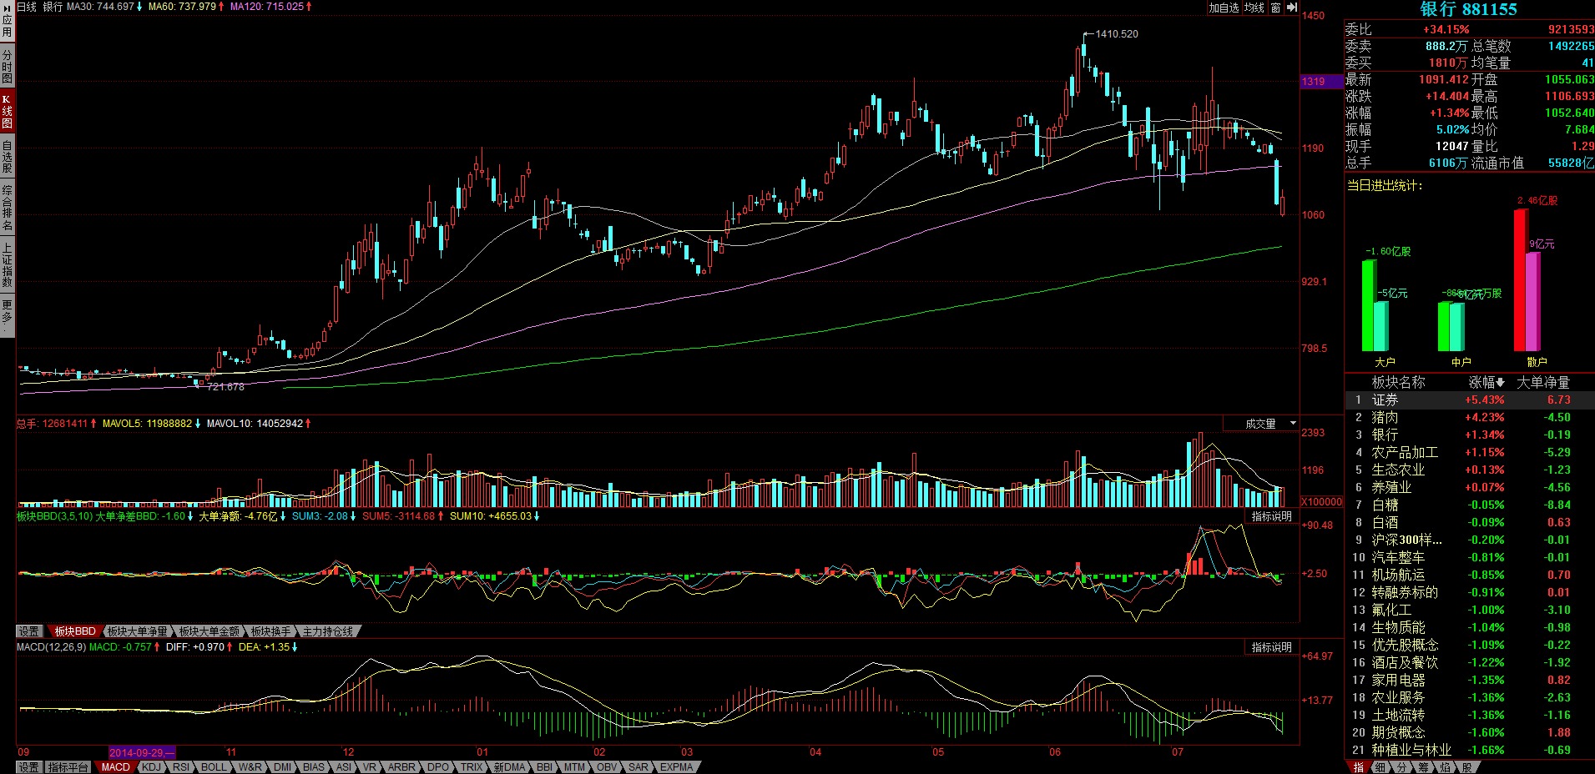Select the 汽车整车 sector row
This screenshot has width=1595, height=774.
1470,558
